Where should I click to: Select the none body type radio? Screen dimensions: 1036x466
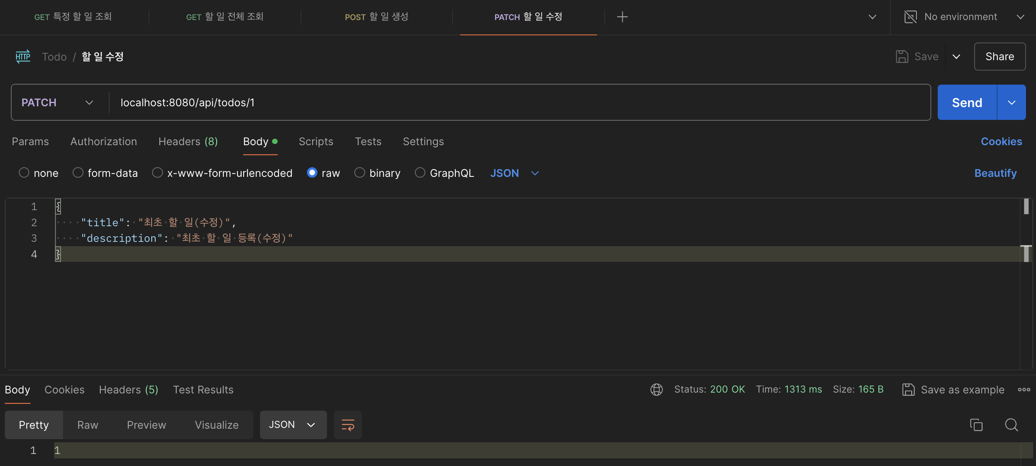coord(24,173)
